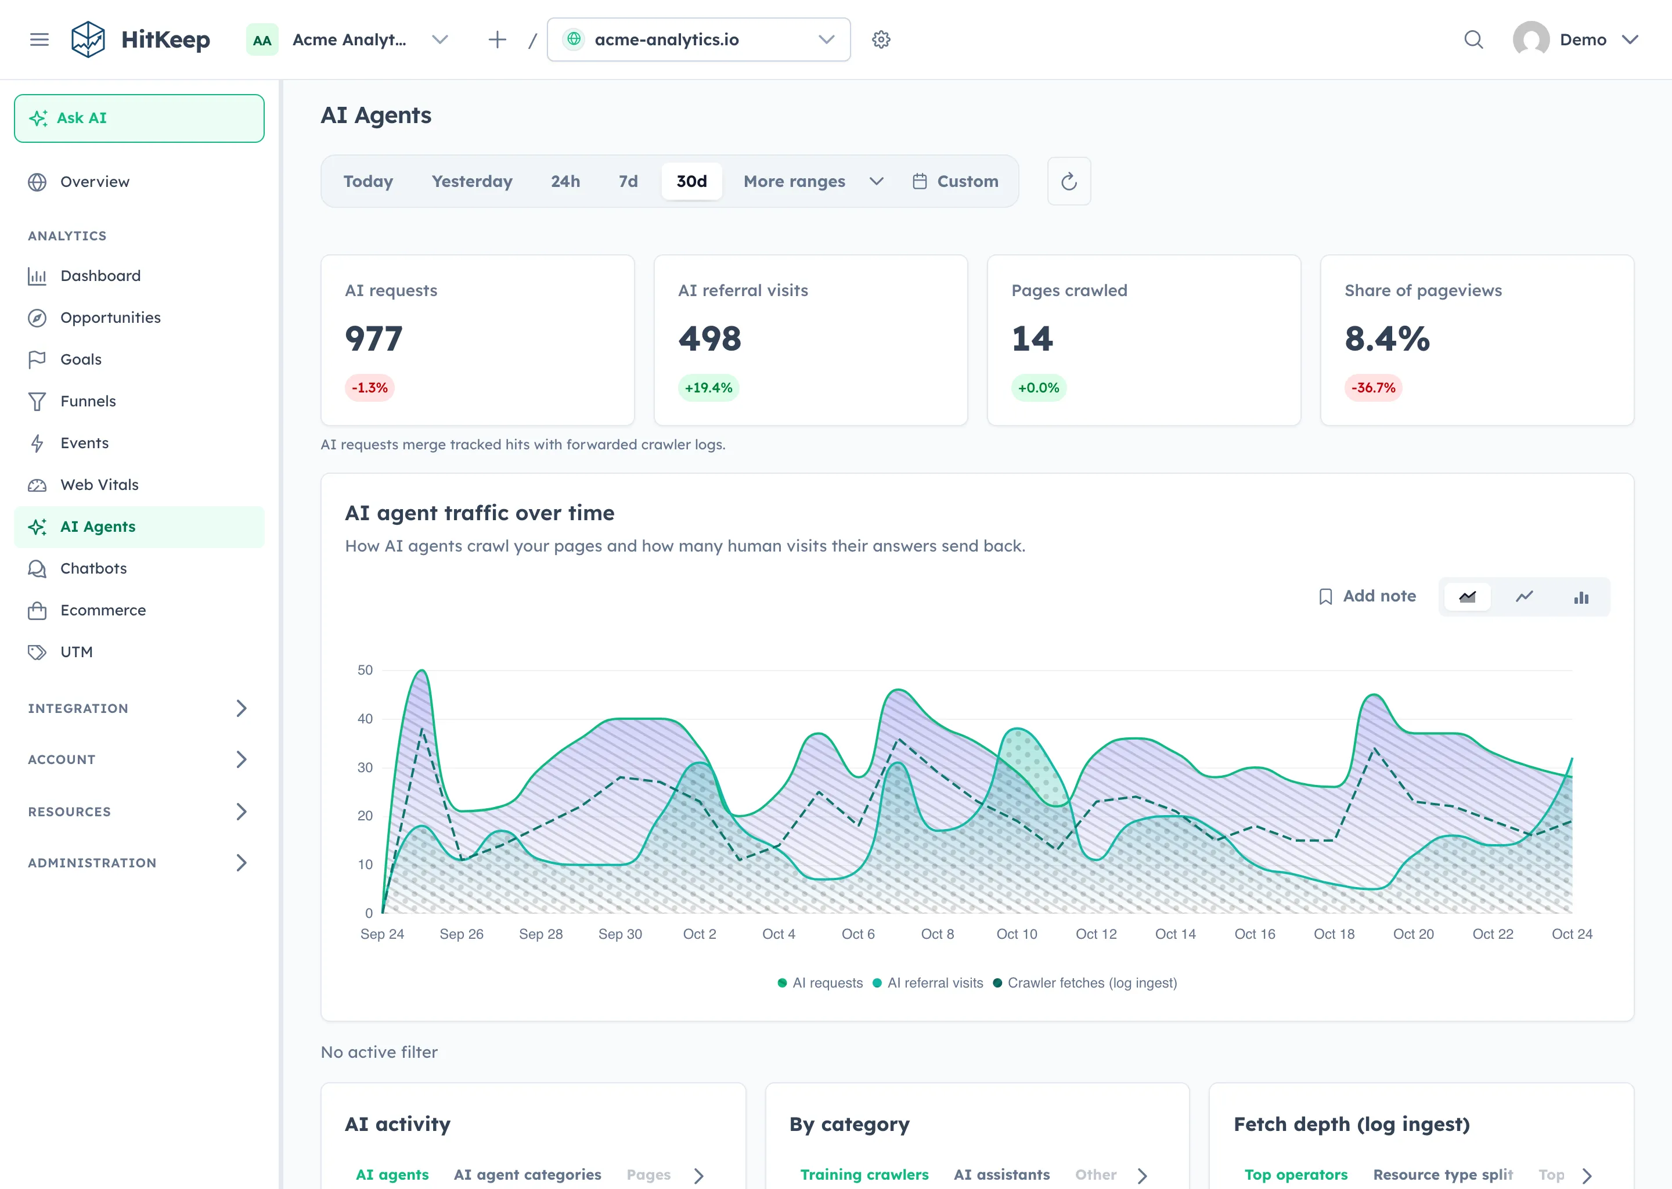Click the Ask AI button
The height and width of the screenshot is (1189, 1672).
click(139, 118)
